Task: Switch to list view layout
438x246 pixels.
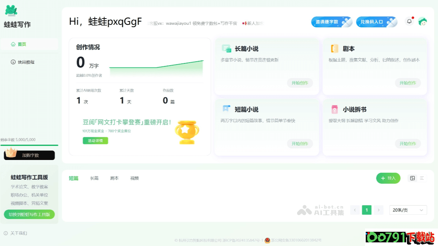Action: [x=422, y=178]
